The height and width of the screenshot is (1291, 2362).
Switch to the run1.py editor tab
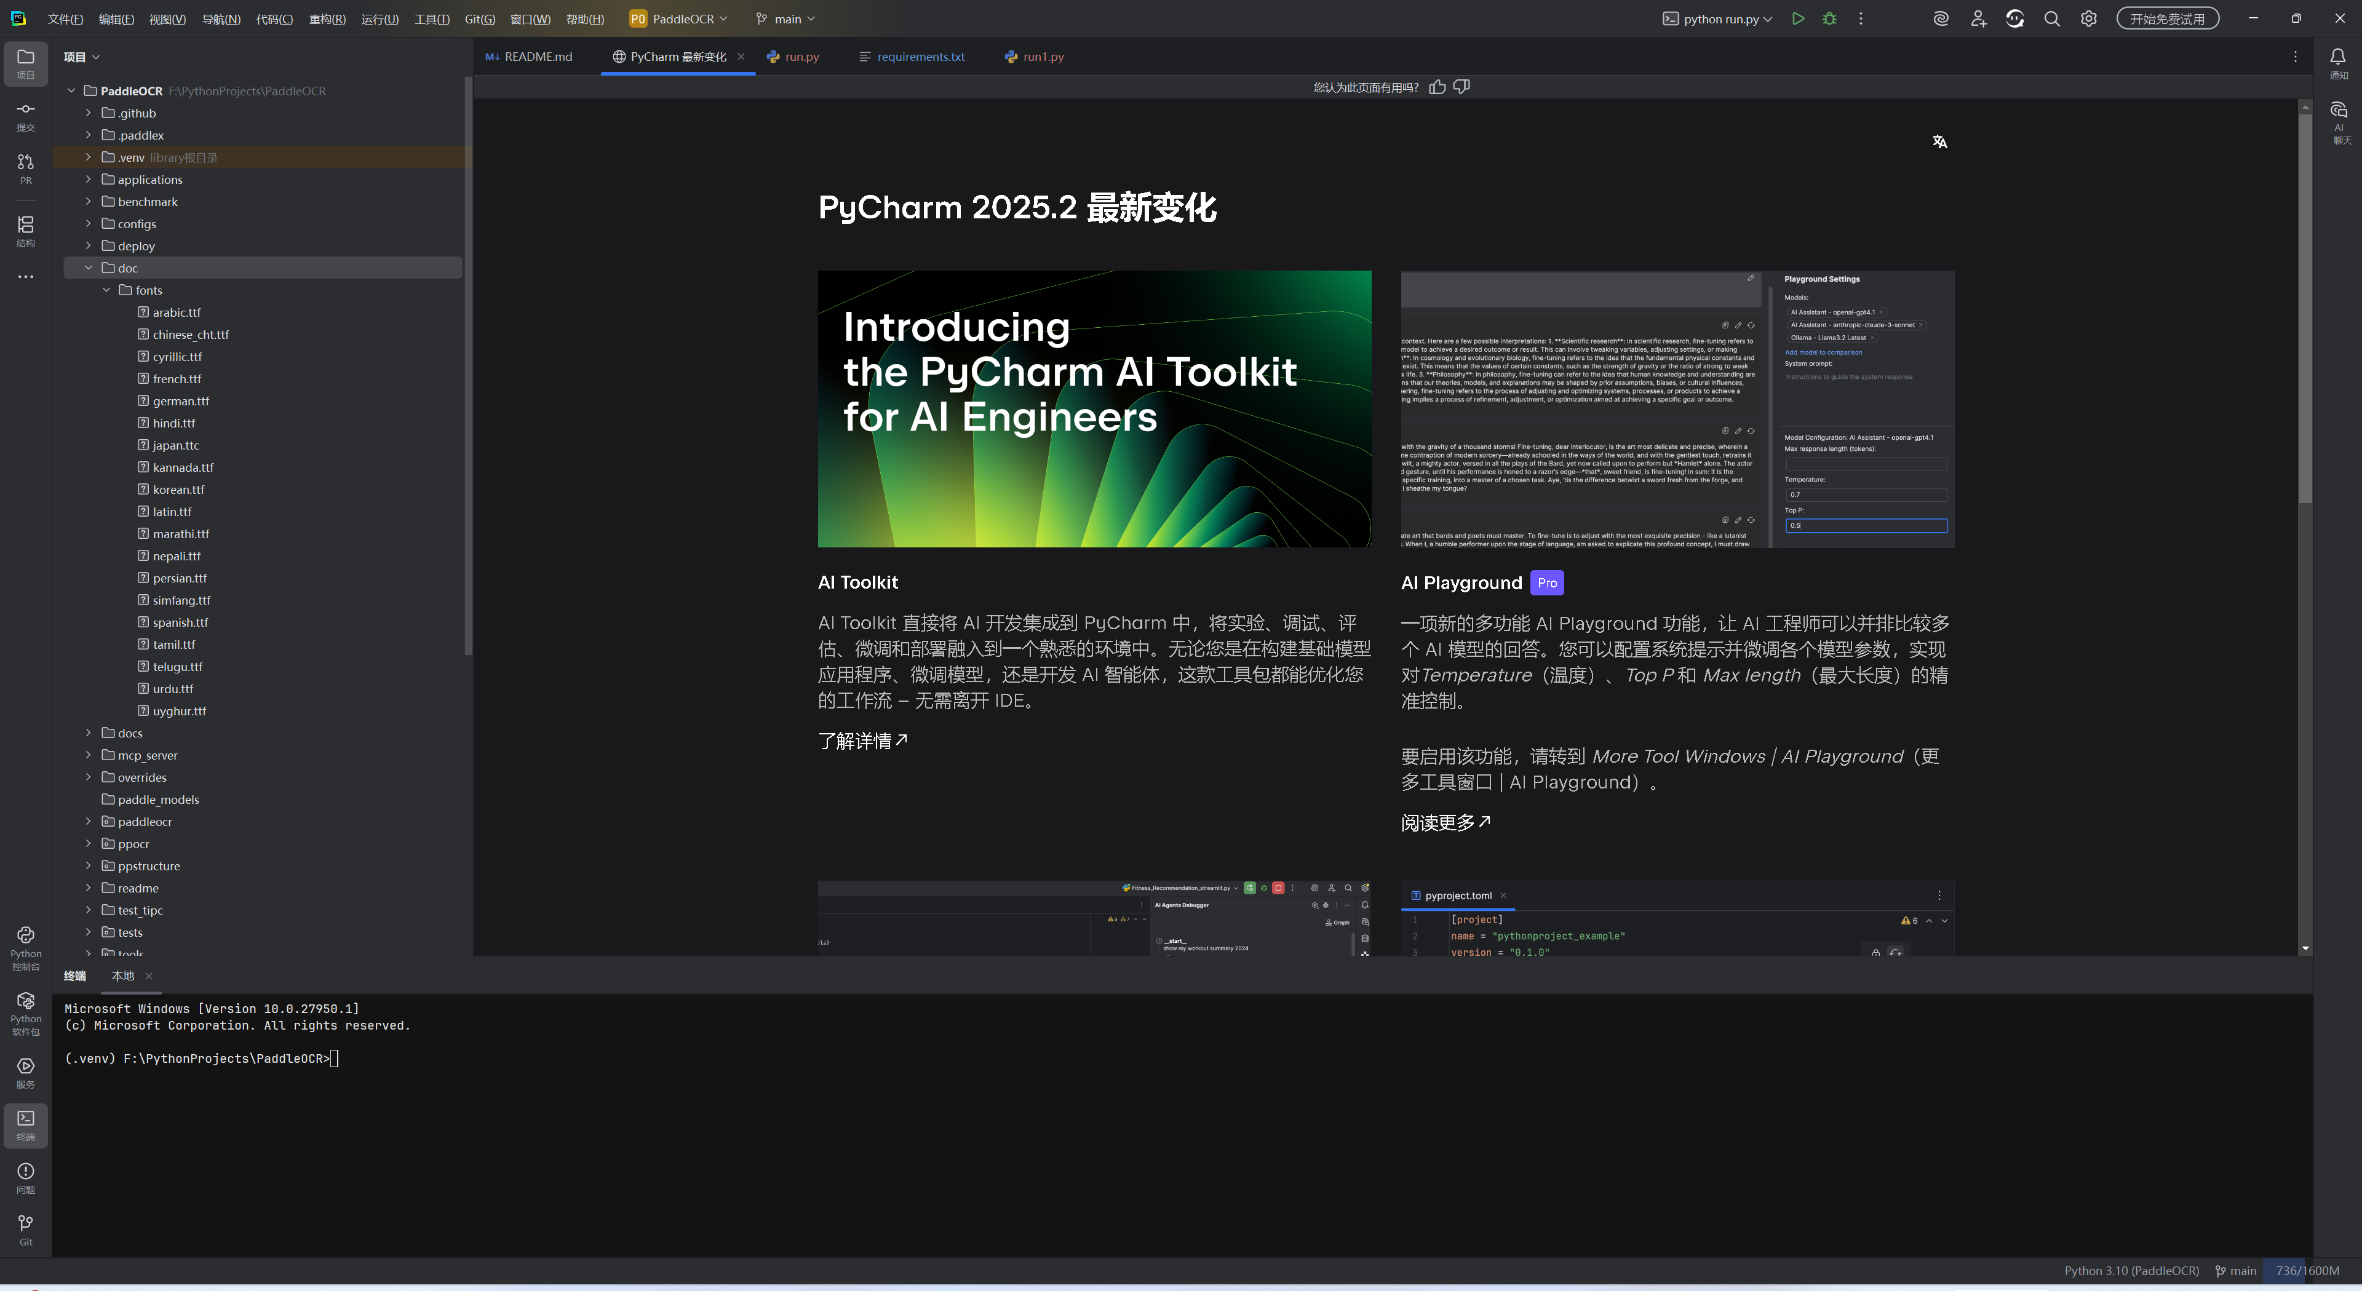1035,57
